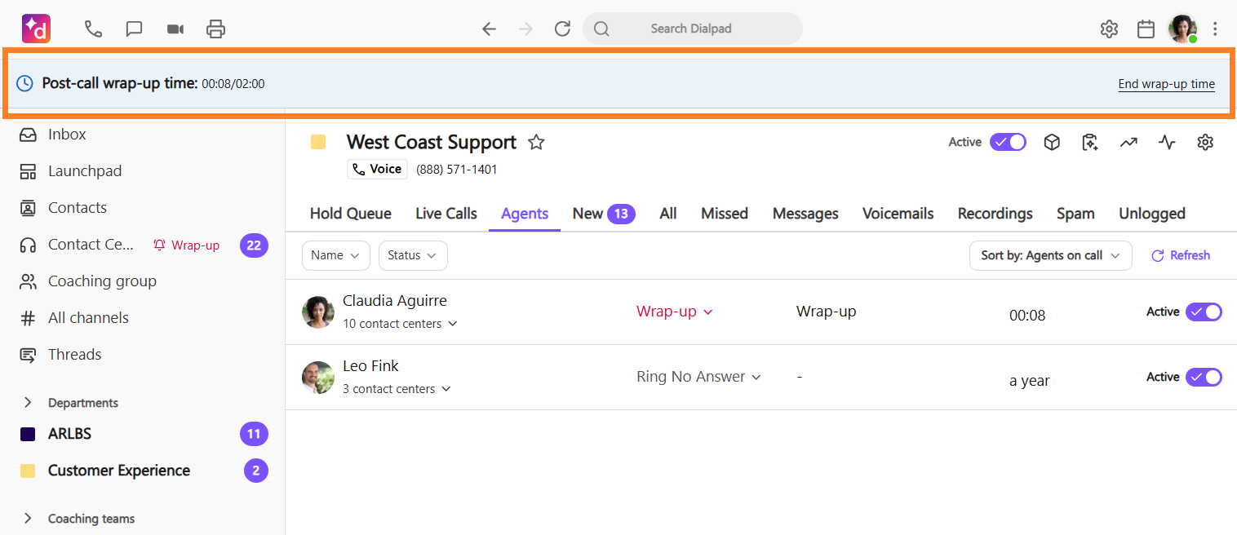Open the calendar icon in top bar
Image resolution: width=1237 pixels, height=535 pixels.
click(x=1146, y=29)
